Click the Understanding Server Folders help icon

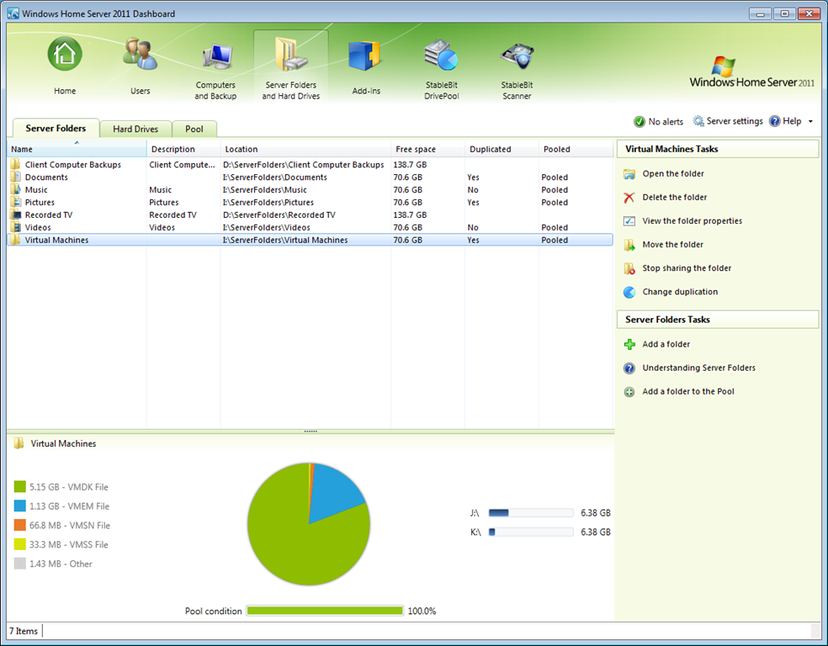[x=629, y=368]
